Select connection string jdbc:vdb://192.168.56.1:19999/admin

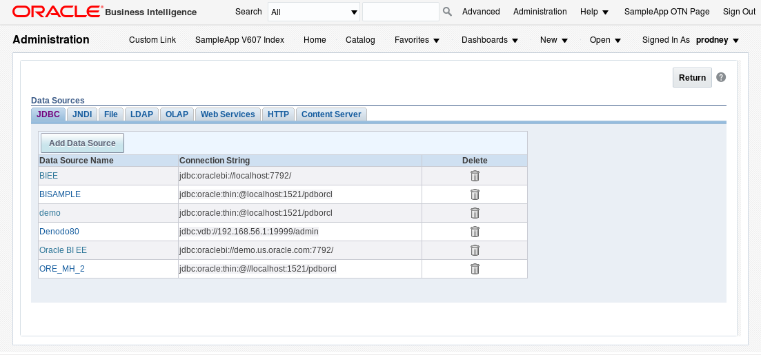coord(249,232)
